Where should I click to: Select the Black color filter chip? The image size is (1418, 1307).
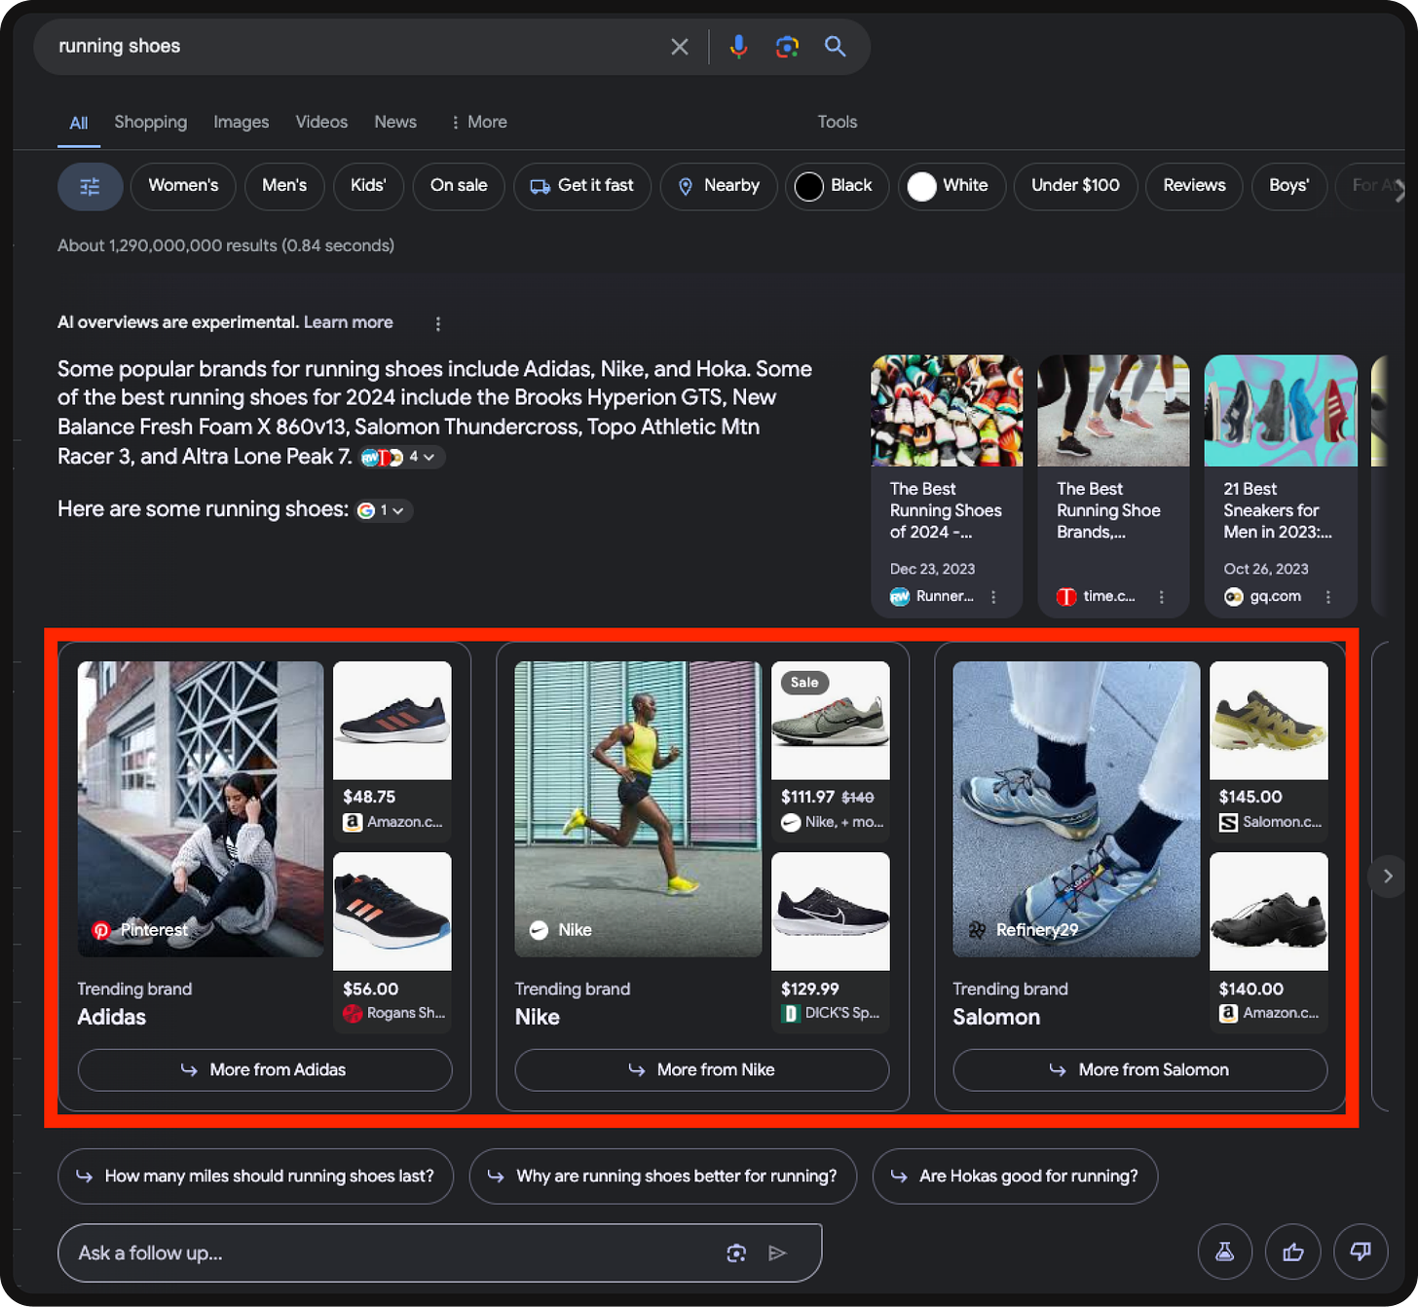tap(837, 186)
